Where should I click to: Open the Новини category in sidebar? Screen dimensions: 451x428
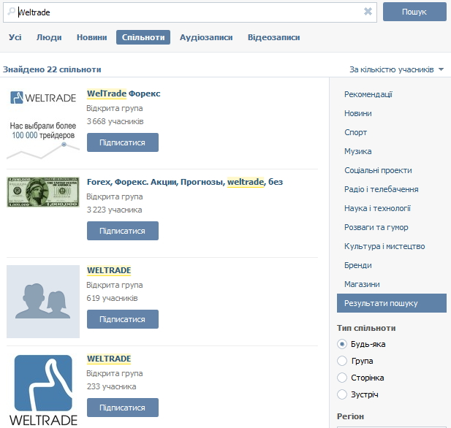[358, 113]
